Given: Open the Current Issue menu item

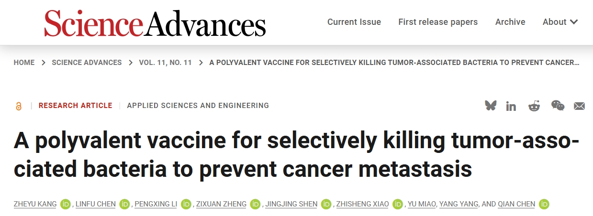Looking at the screenshot, I should pyautogui.click(x=354, y=22).
